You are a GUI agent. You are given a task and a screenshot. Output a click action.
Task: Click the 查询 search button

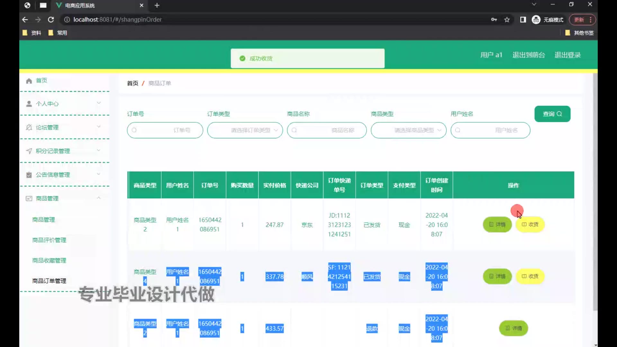coord(552,114)
